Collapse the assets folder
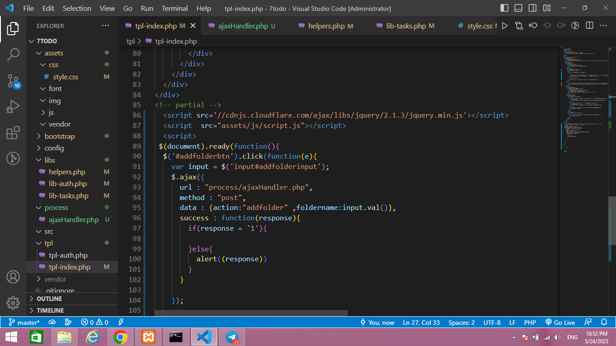 tap(72, 53)
